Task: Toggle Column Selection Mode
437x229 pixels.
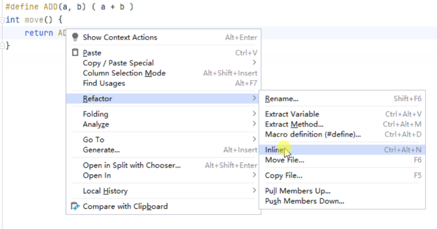Action: [124, 73]
